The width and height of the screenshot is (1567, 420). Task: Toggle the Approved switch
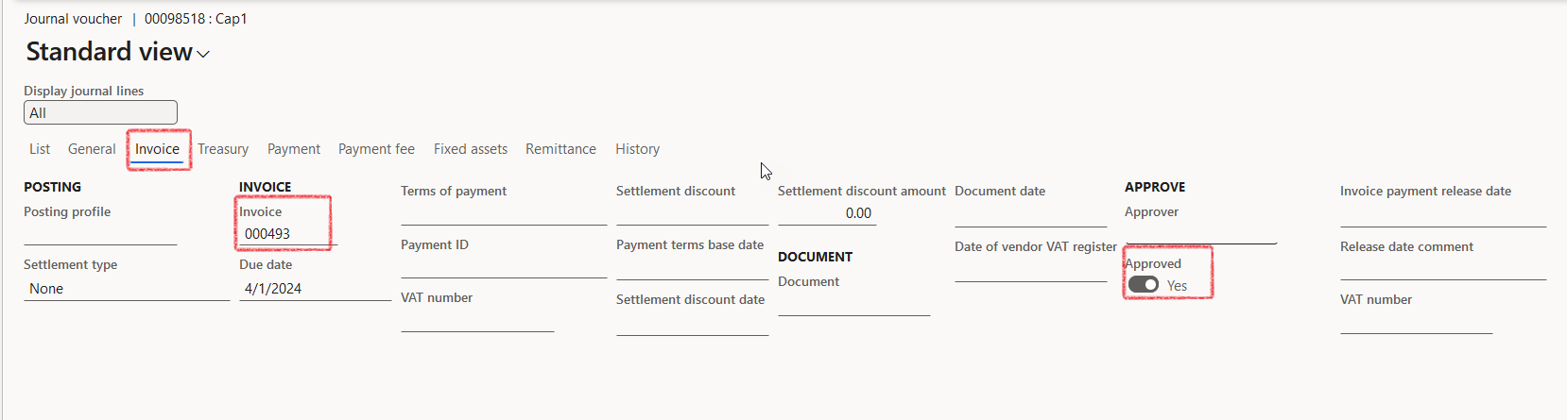click(x=1144, y=285)
